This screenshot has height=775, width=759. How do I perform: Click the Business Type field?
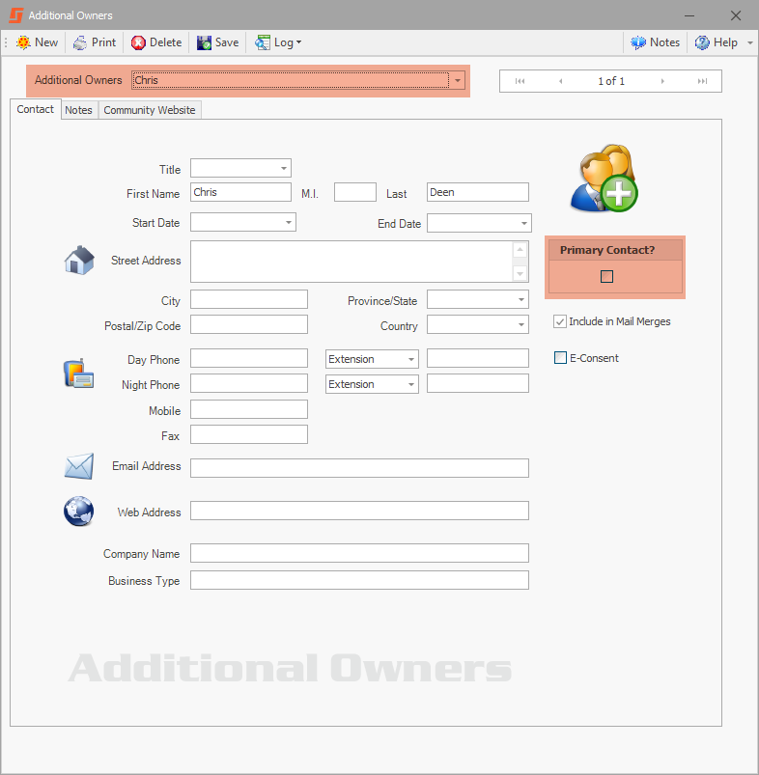[359, 580]
